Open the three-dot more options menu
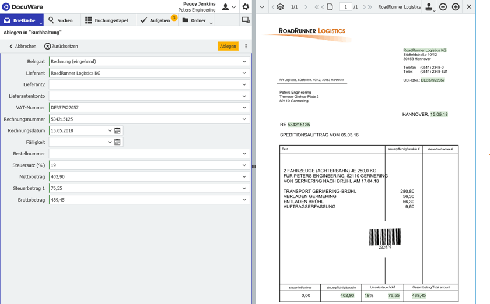The image size is (490, 304). [x=246, y=46]
